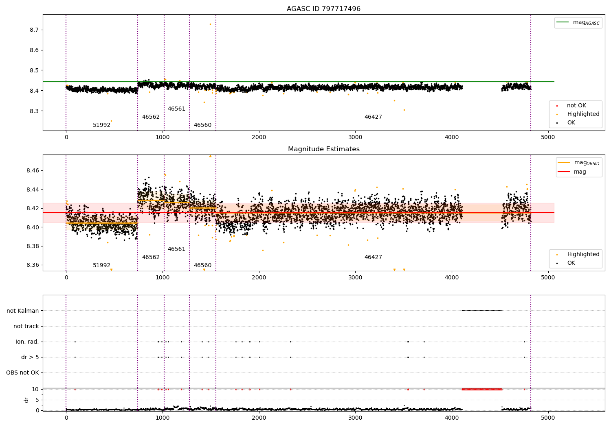Select OBSID label 46561 in top plot
The image size is (611, 427).
176,109
